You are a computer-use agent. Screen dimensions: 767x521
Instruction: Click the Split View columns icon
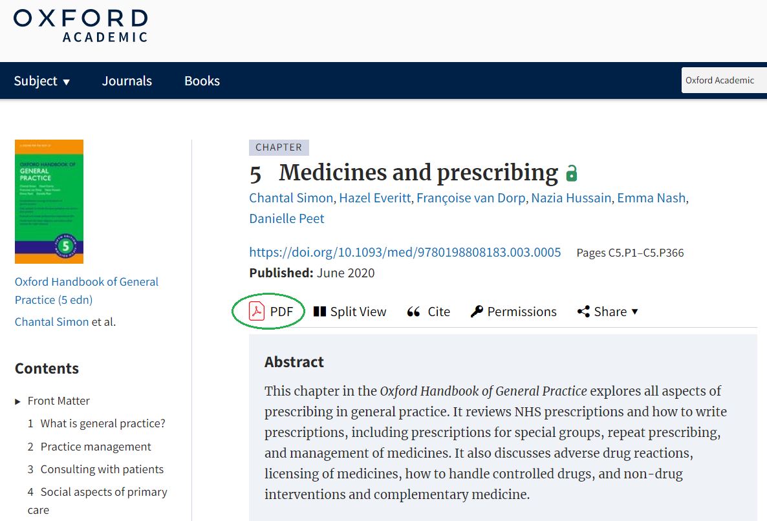click(319, 312)
